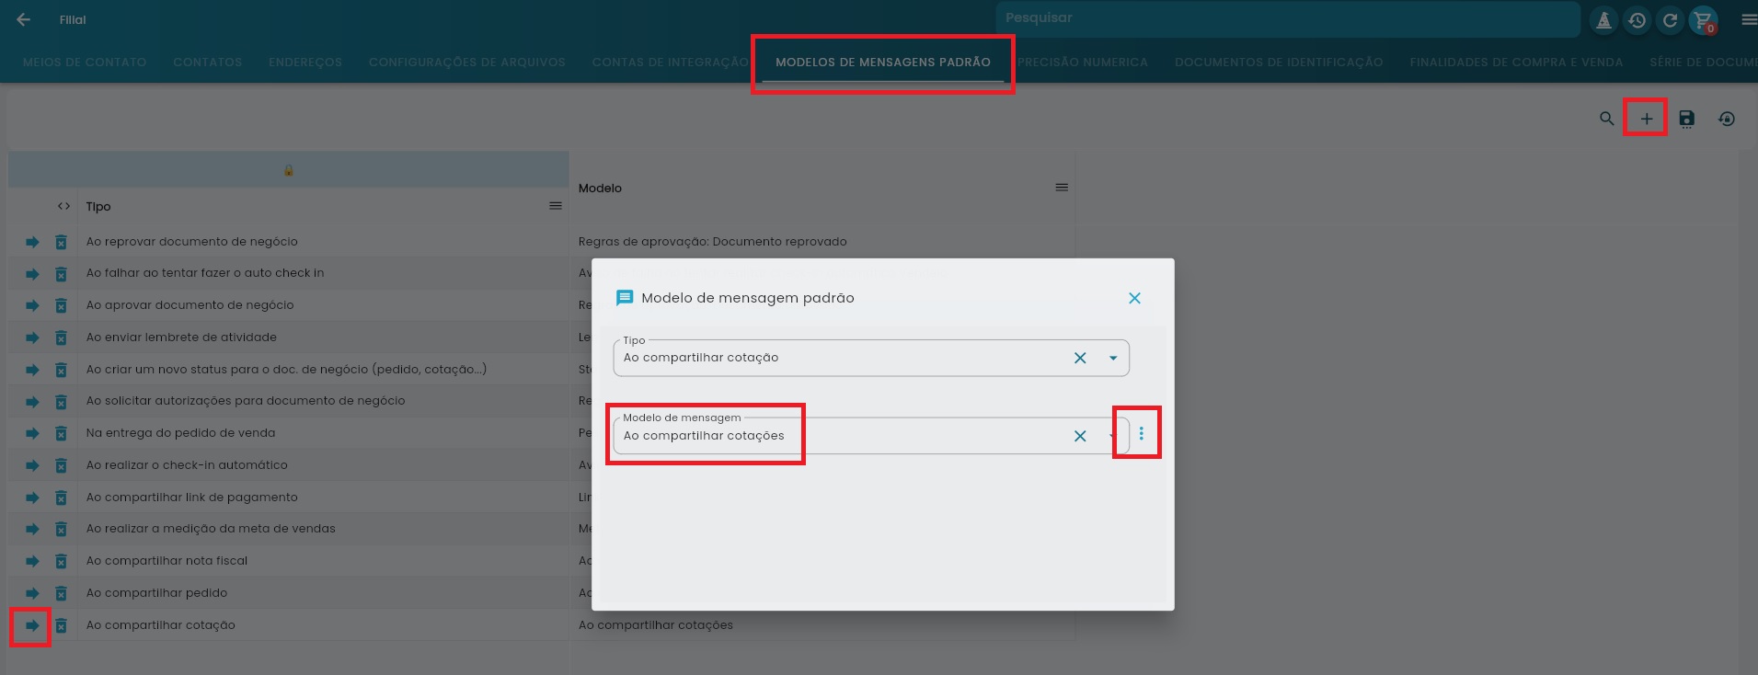This screenshot has width=1758, height=675.
Task: Open the shopping cart icon in header
Action: (1703, 20)
